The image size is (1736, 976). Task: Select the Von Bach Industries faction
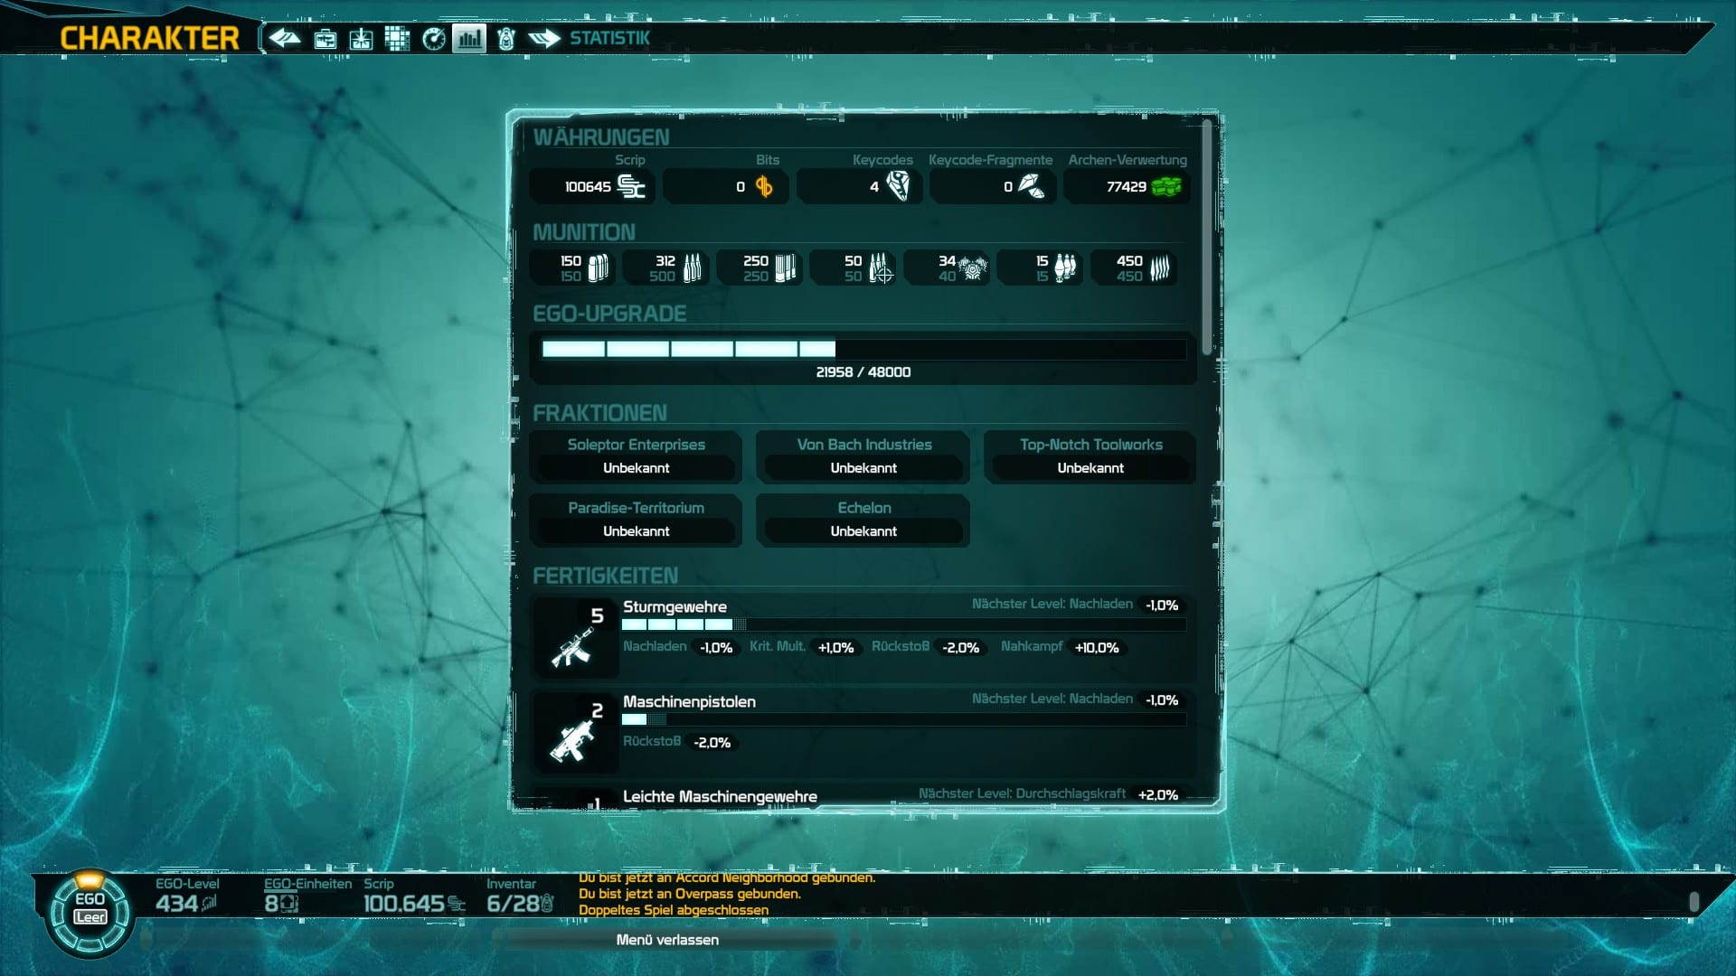pyautogui.click(x=863, y=456)
